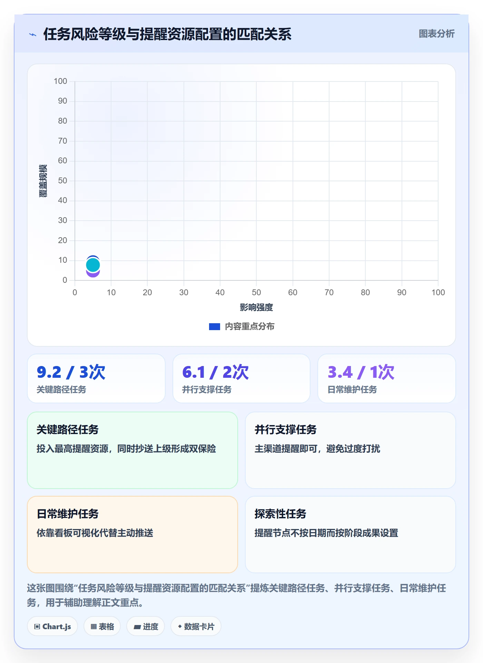483x663 pixels.
Task: Open the green 关键路径任务 description card
Action: (x=132, y=450)
